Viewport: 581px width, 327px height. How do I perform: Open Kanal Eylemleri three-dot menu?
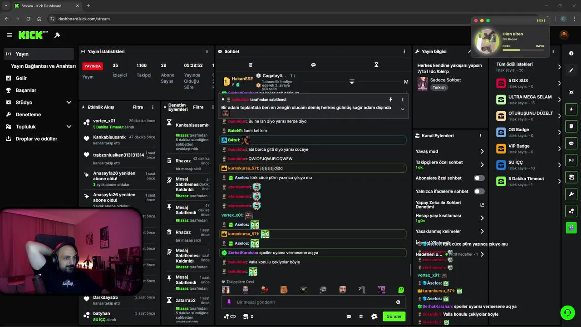click(480, 136)
